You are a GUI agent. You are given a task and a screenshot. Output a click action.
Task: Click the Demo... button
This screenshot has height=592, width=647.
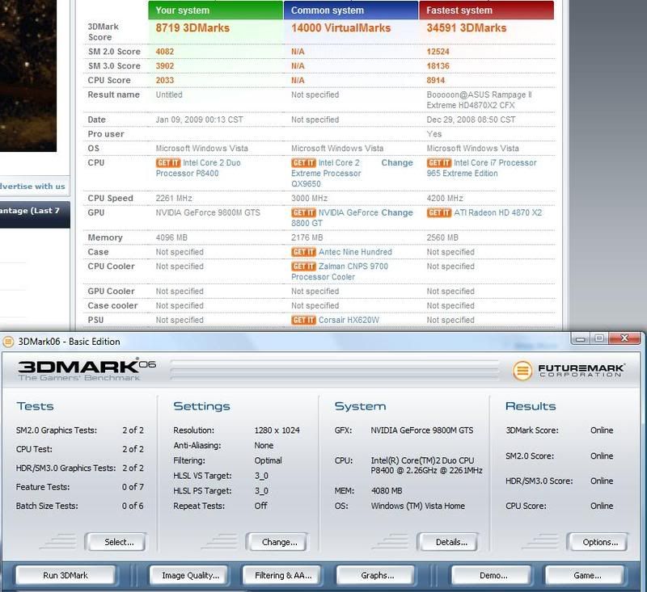tap(492, 575)
